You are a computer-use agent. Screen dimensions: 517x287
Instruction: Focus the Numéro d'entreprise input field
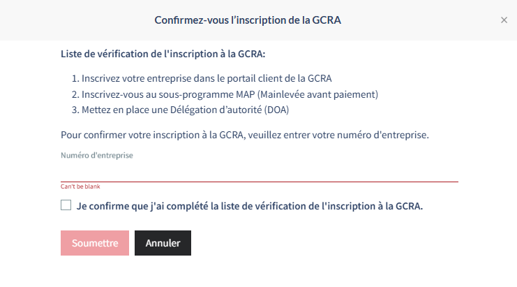(x=259, y=171)
